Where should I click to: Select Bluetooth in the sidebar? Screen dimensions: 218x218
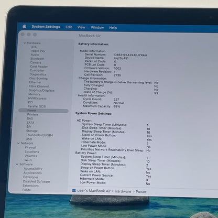[x=37, y=59]
